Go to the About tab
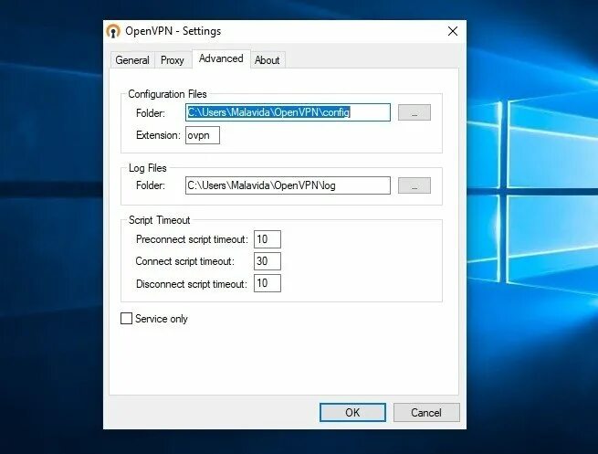The image size is (598, 454). (268, 60)
